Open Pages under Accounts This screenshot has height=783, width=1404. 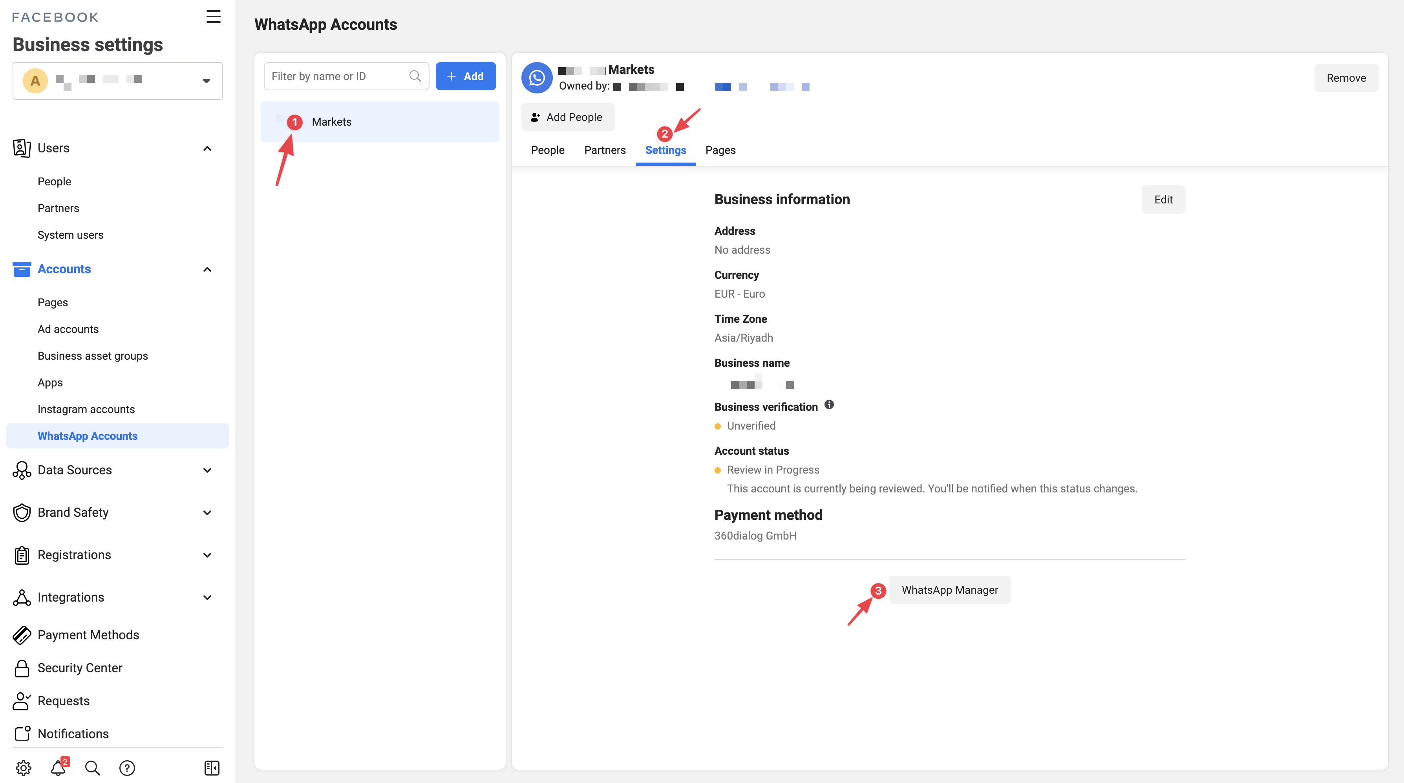coord(53,303)
